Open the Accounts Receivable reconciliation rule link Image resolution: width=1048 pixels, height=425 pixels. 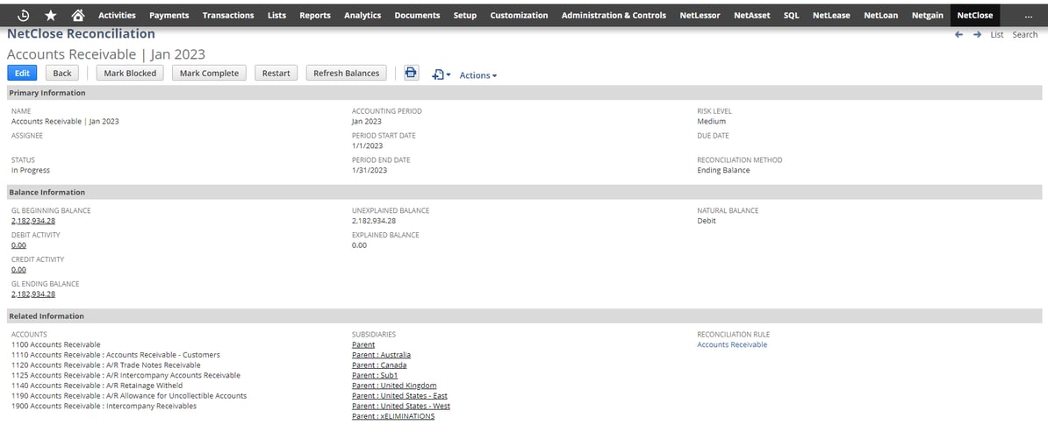click(732, 345)
